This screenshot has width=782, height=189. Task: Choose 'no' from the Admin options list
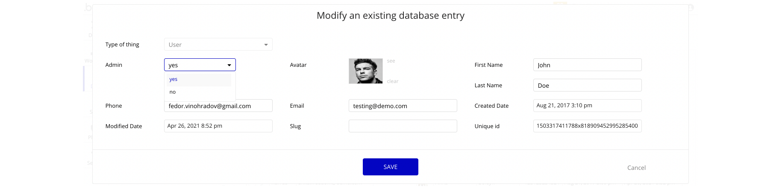coord(199,92)
